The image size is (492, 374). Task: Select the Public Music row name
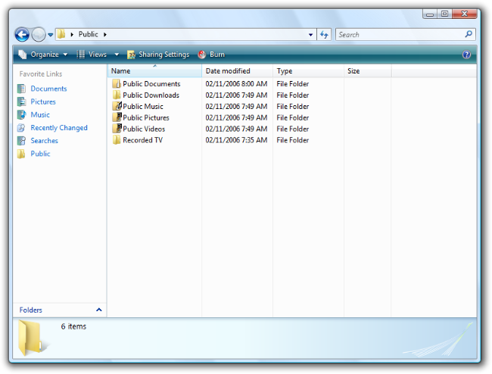click(x=143, y=107)
